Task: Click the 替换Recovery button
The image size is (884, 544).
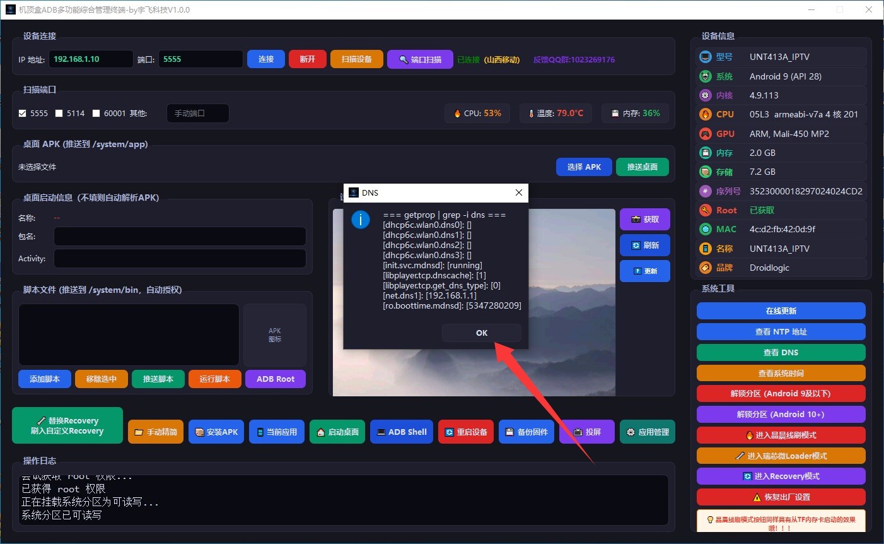Action: [x=67, y=425]
